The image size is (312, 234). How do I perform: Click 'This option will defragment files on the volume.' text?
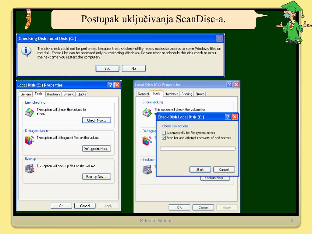68,138
